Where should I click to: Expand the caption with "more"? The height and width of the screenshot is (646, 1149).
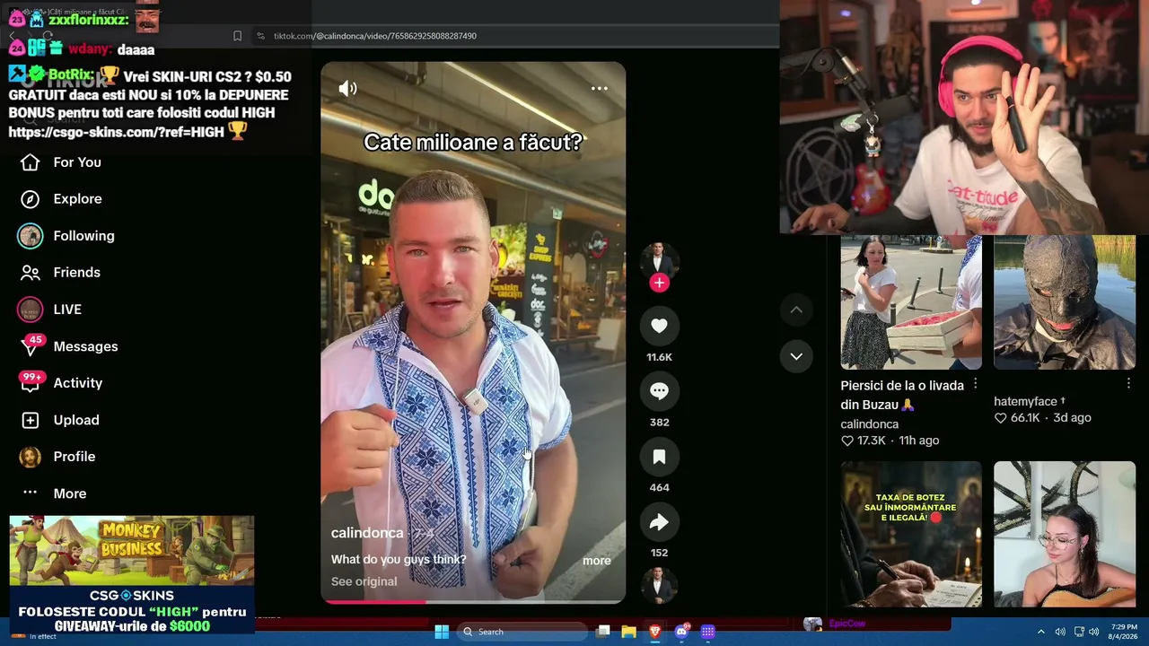(597, 561)
